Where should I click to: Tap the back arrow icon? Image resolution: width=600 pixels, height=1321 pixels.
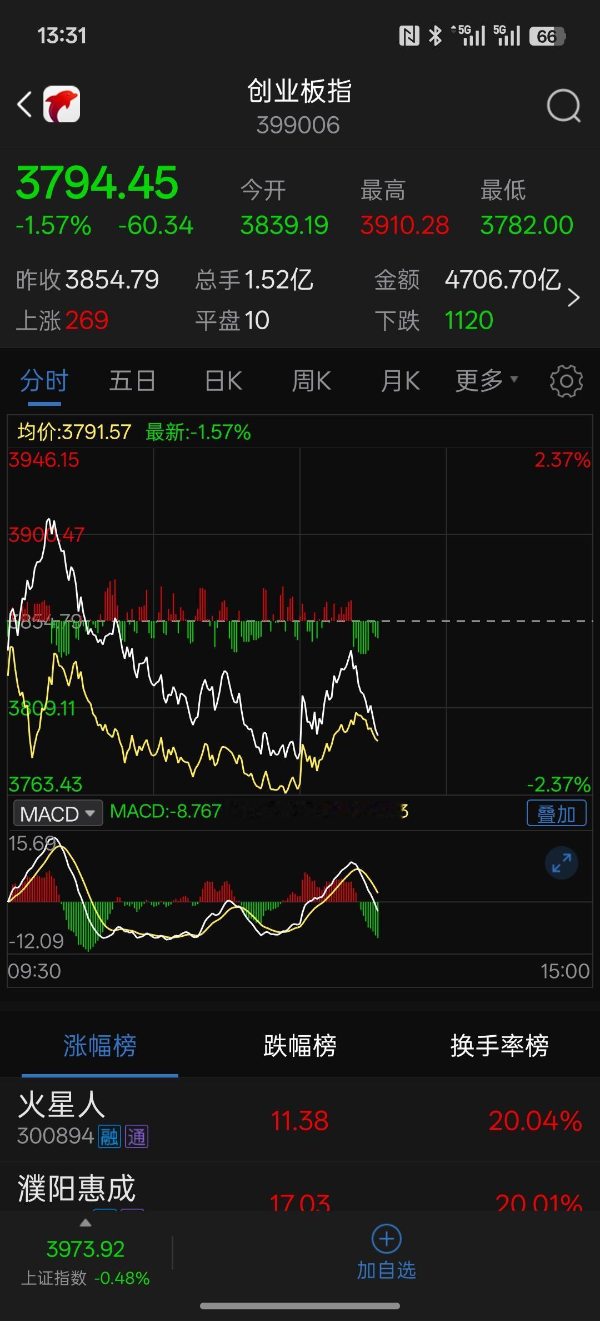point(24,105)
